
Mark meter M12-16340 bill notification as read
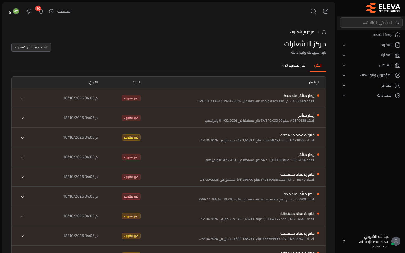click(x=23, y=177)
